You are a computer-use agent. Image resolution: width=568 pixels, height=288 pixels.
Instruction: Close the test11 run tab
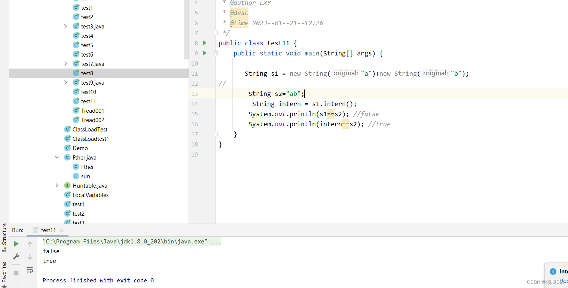pos(61,230)
